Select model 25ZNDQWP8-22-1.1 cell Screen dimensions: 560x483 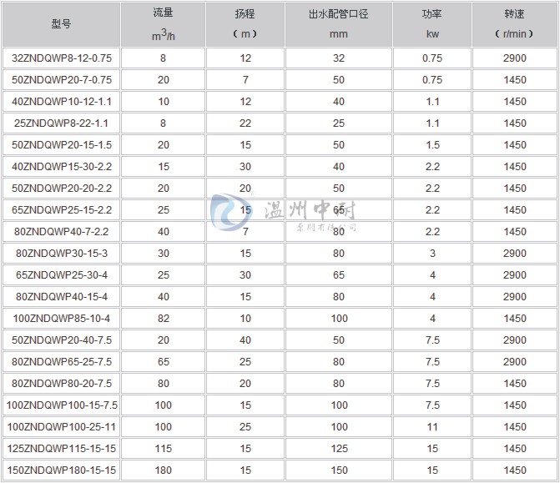62,123
